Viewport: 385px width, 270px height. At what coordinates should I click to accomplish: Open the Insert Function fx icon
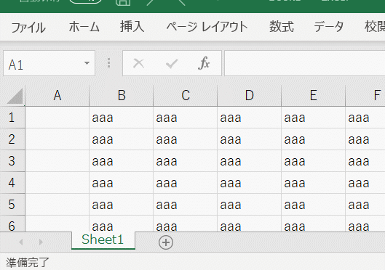[204, 63]
